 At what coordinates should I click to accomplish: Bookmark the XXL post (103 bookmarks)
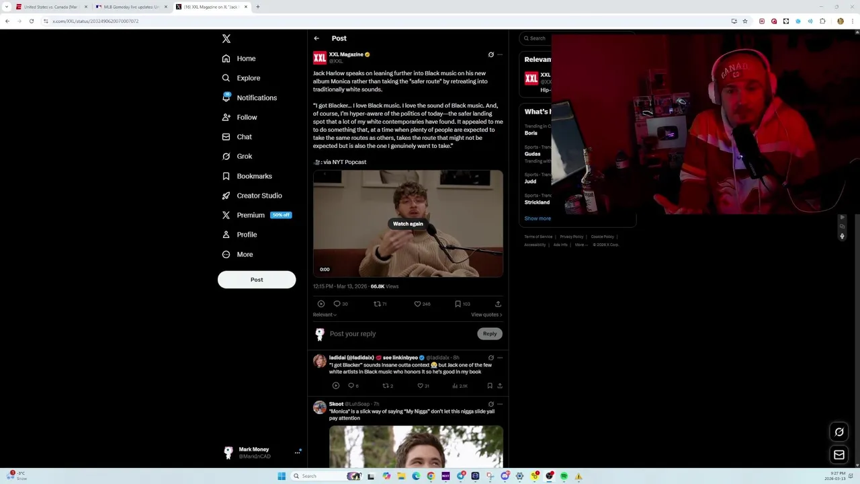tap(462, 304)
